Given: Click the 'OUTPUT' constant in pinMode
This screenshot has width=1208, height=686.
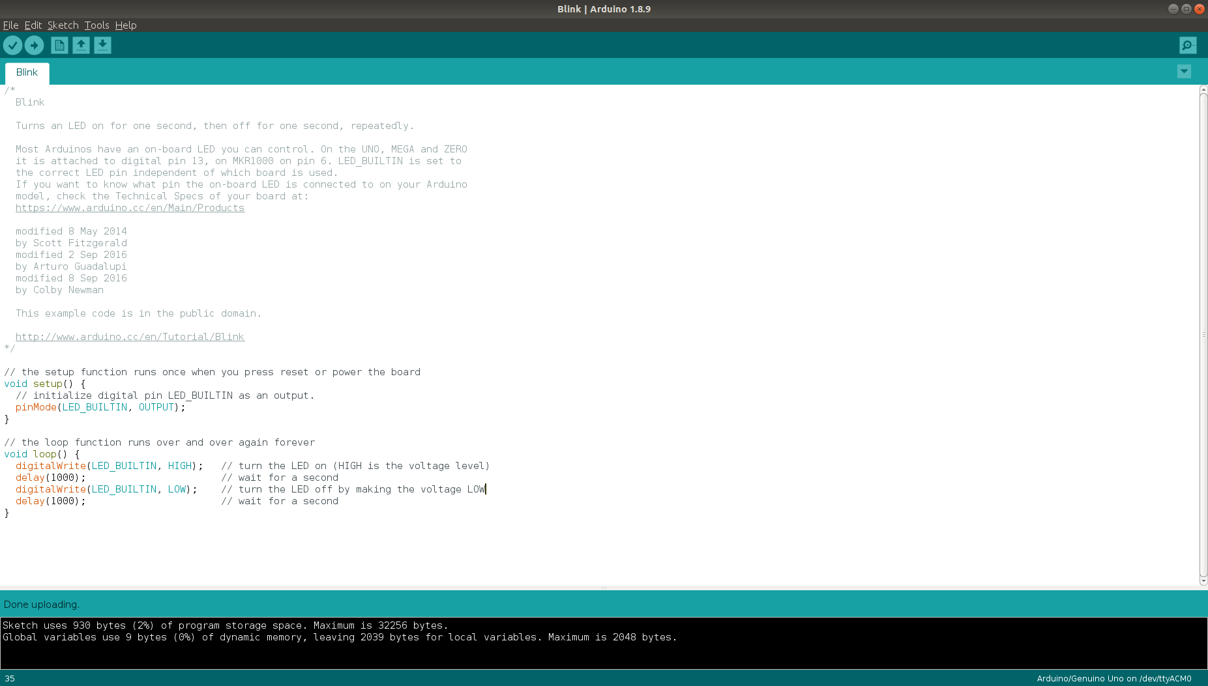Looking at the screenshot, I should [156, 407].
